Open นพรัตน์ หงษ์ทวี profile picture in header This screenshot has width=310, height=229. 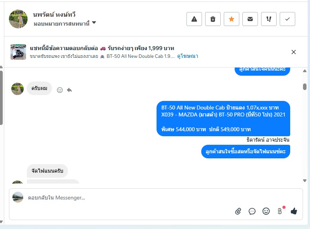pyautogui.click(x=18, y=19)
